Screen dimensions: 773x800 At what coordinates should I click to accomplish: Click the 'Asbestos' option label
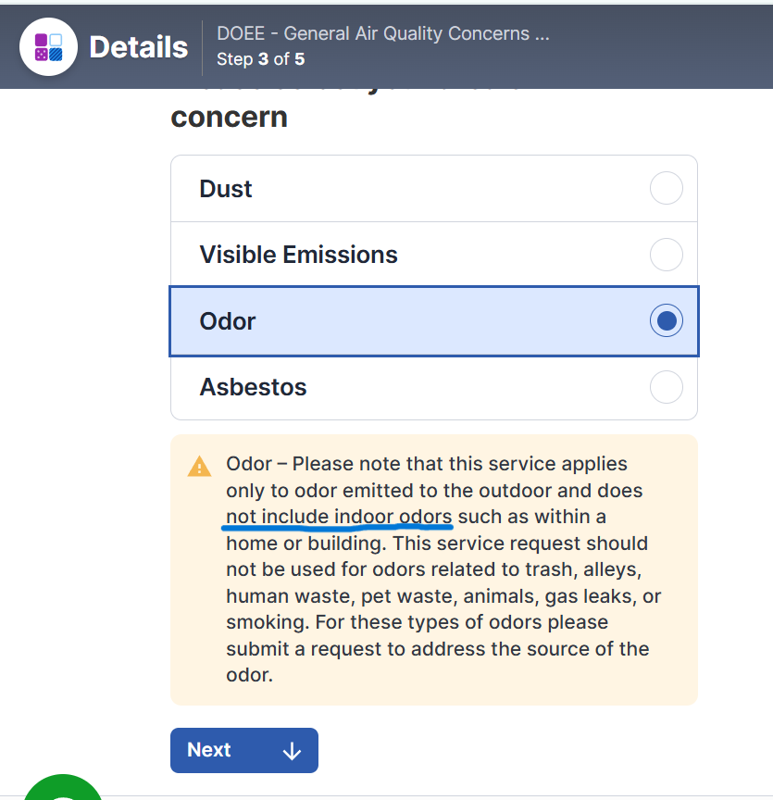pos(253,387)
